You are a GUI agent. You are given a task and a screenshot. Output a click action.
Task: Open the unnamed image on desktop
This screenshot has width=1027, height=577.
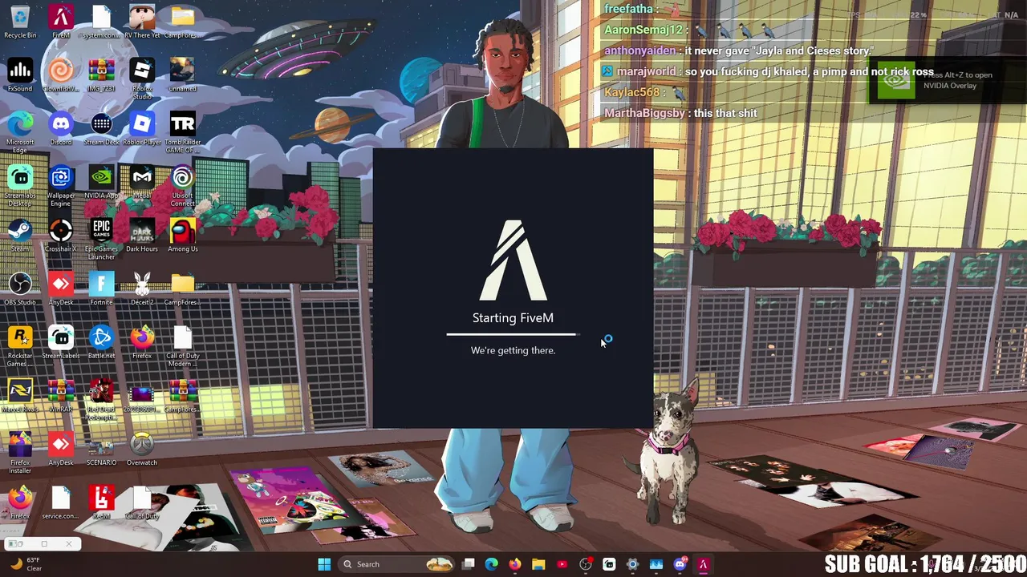(183, 75)
